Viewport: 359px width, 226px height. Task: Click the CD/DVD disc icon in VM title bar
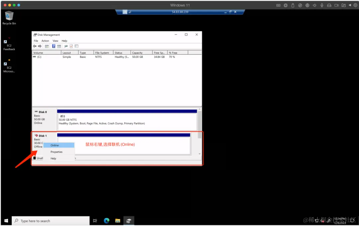click(300, 5)
